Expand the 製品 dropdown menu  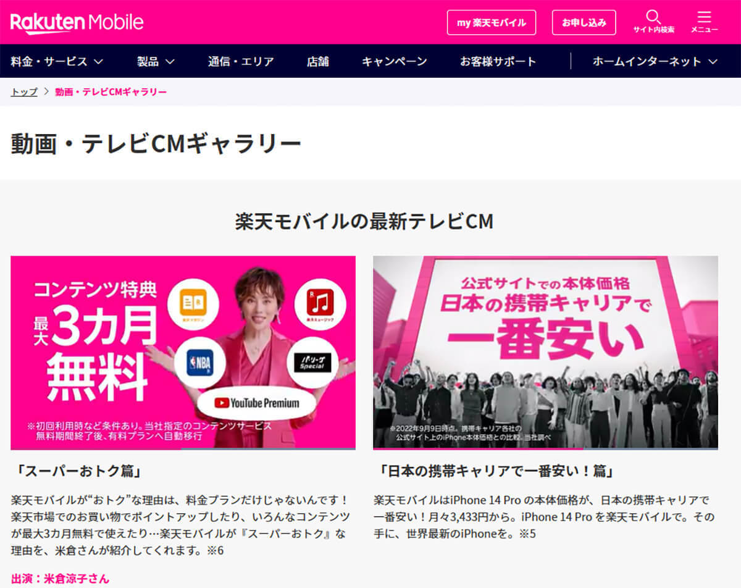[156, 61]
